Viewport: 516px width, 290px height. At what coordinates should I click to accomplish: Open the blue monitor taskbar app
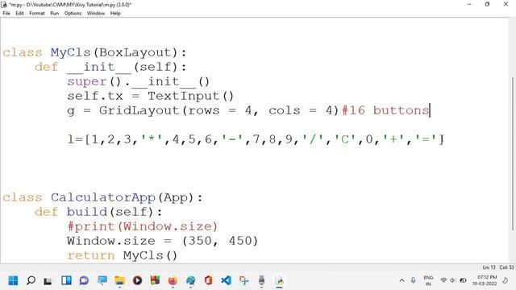[102, 280]
